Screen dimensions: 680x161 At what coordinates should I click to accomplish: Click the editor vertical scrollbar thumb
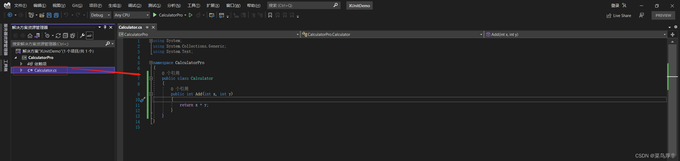point(672,101)
